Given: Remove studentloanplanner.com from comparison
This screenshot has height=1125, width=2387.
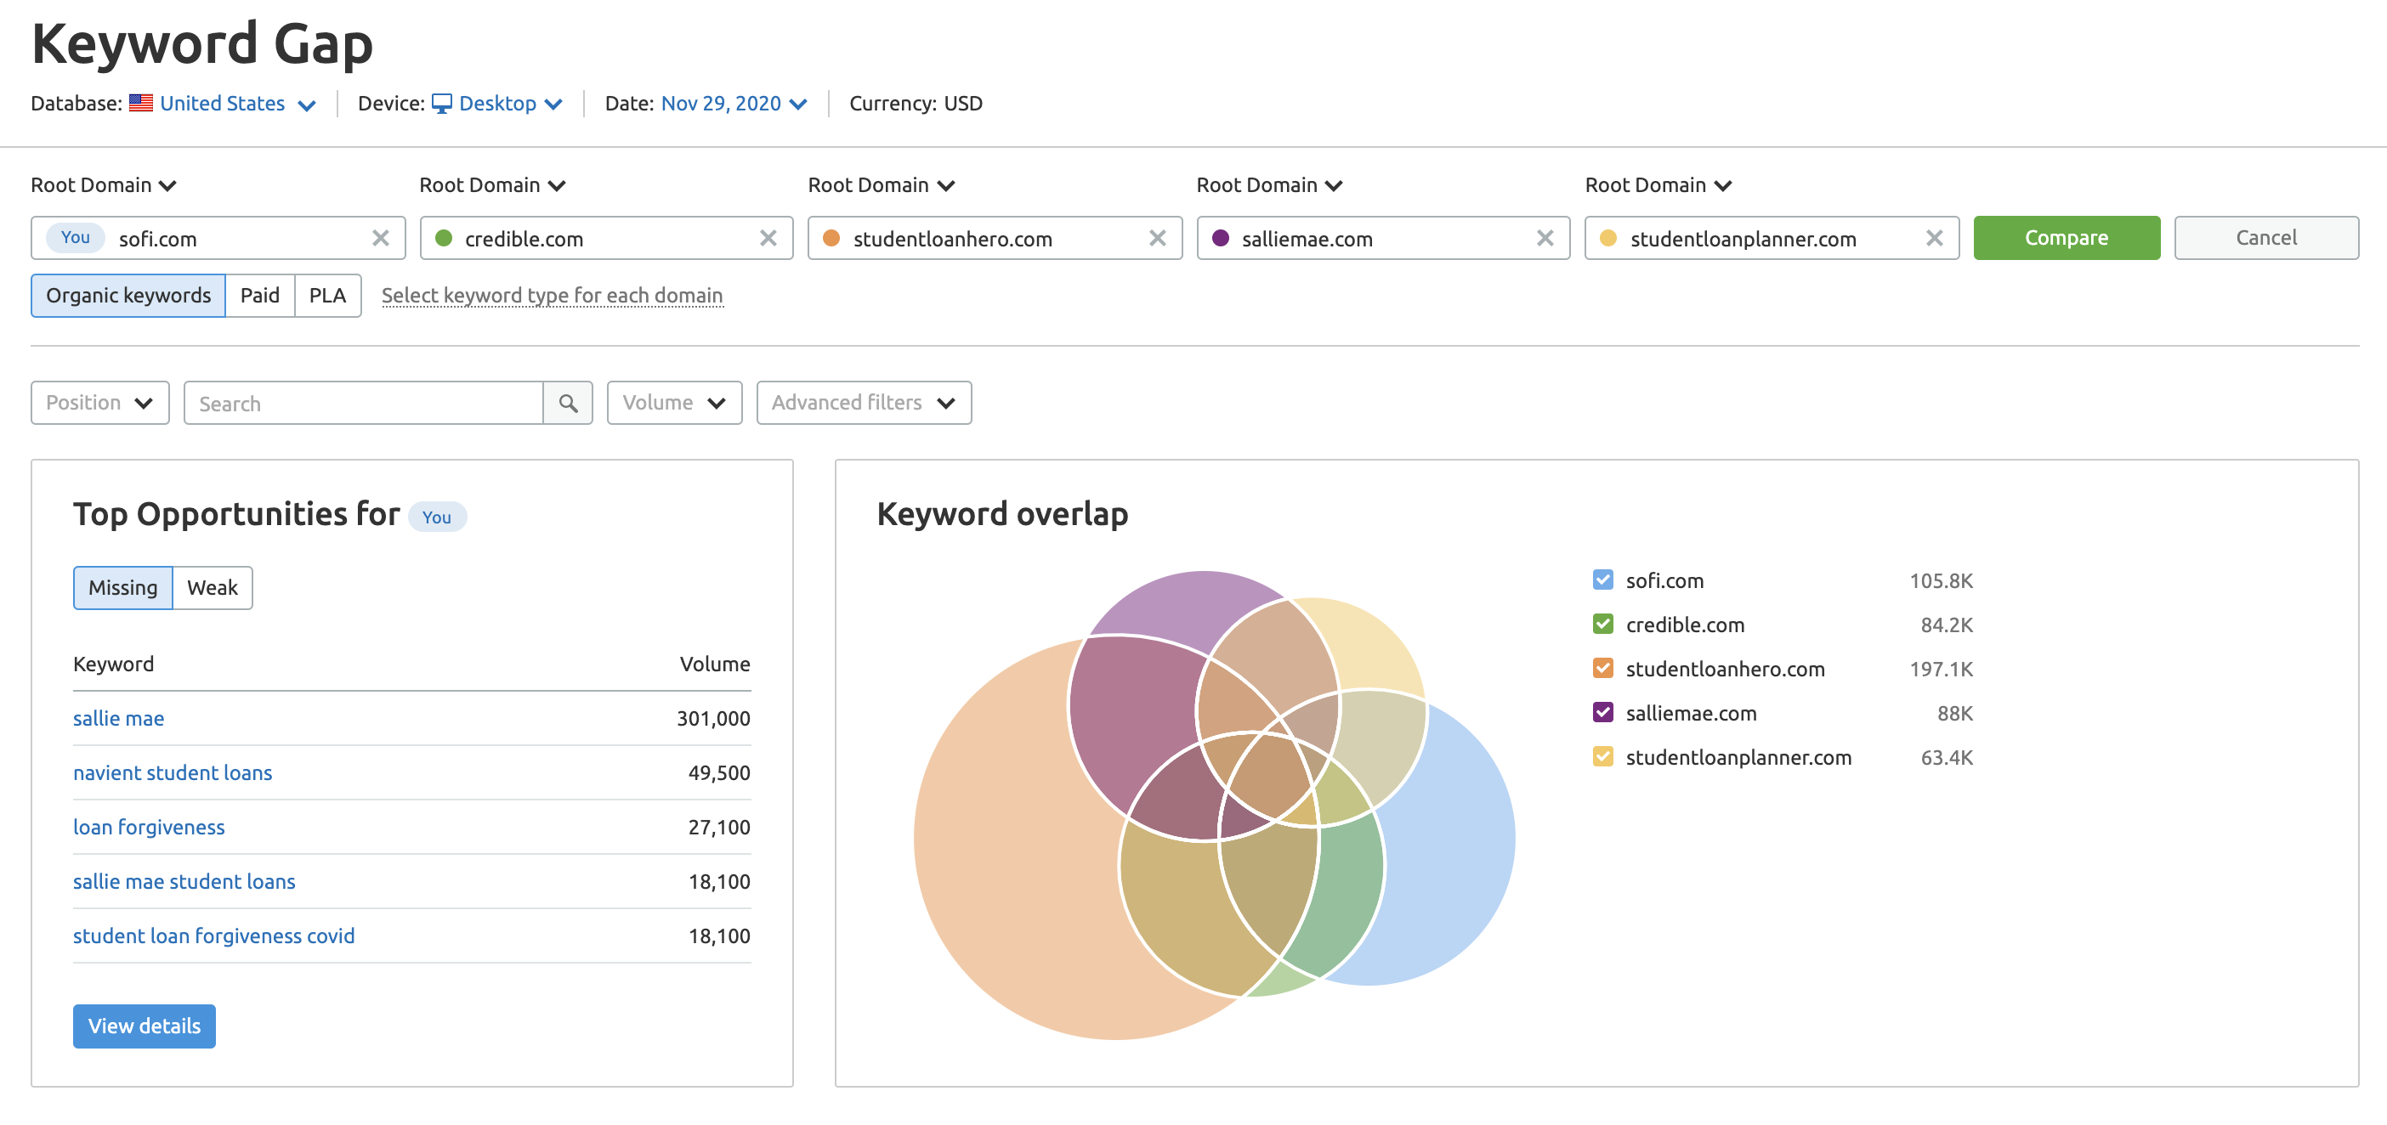Looking at the screenshot, I should [1934, 238].
